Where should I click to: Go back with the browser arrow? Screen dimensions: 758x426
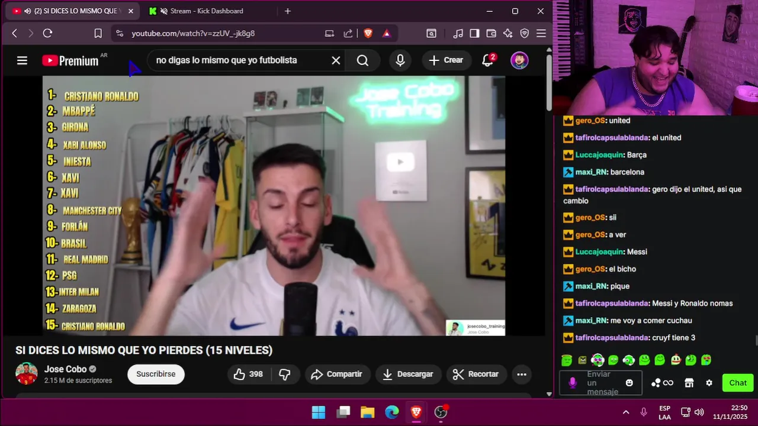coord(15,34)
